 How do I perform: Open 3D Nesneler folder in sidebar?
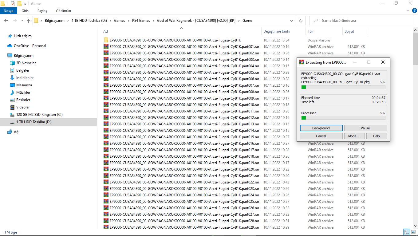pyautogui.click(x=26, y=63)
